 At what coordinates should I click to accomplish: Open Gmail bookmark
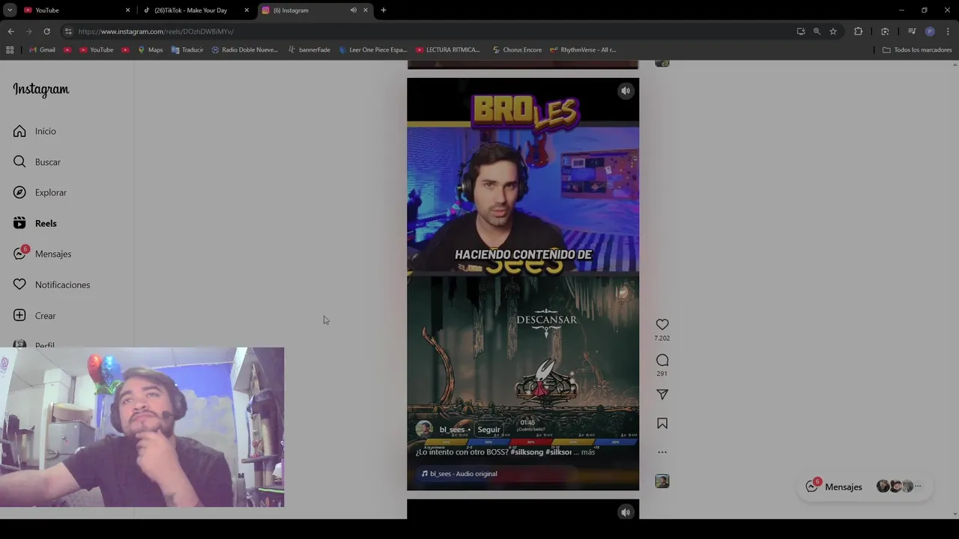pos(42,50)
